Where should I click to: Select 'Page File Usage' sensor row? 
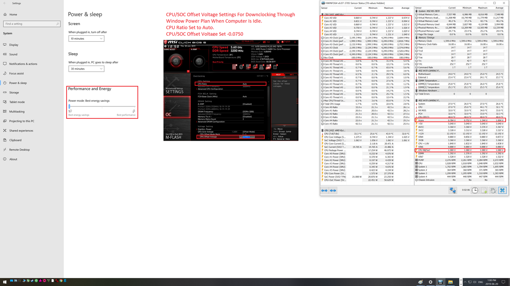click(459, 34)
